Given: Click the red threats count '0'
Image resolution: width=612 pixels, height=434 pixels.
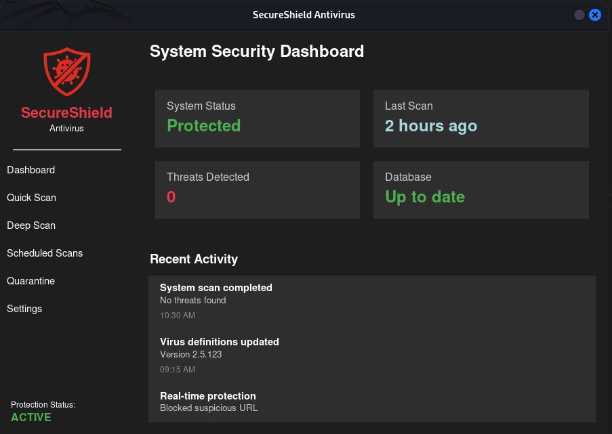Looking at the screenshot, I should [171, 197].
